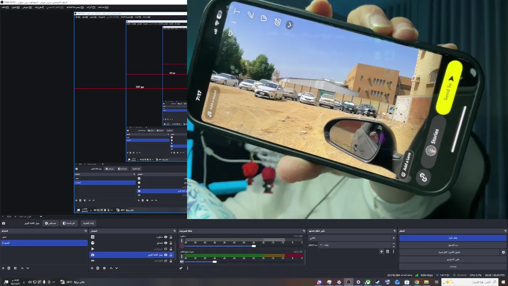Open the مساعدة (Help) menu
This screenshot has width=508, height=286.
(x=103, y=7)
